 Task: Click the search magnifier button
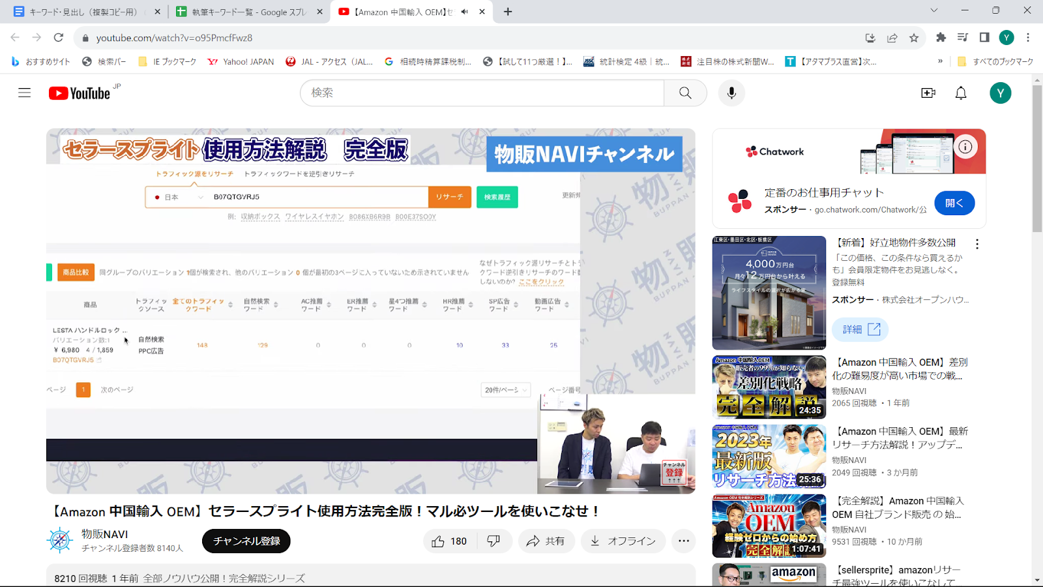685,93
